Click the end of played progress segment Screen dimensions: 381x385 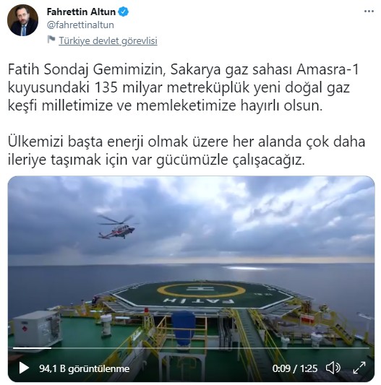[51, 348]
